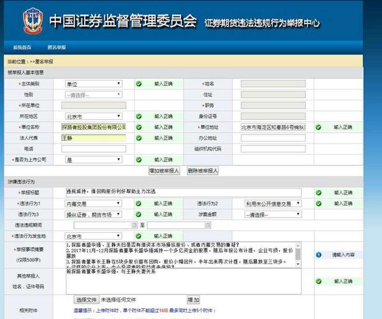The width and height of the screenshot is (382, 319).
Task: Open the 主体类别 dropdown showing 单位
Action: click(94, 84)
